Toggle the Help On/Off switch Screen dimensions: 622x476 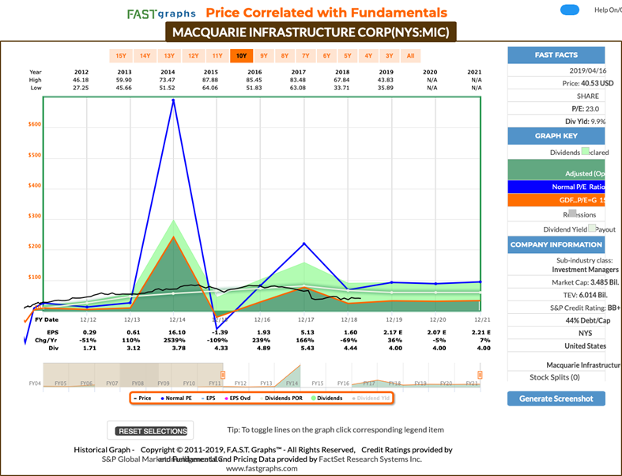[570, 10]
